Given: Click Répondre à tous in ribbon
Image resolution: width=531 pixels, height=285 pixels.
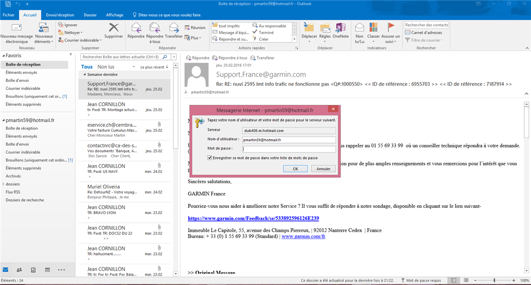Looking at the screenshot, I should point(155,33).
